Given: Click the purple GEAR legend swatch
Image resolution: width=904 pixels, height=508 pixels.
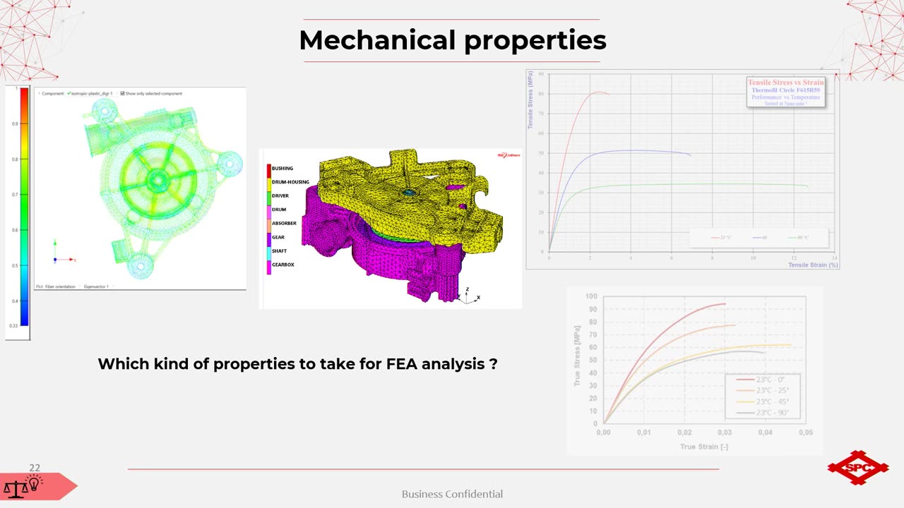Looking at the screenshot, I should point(269,239).
